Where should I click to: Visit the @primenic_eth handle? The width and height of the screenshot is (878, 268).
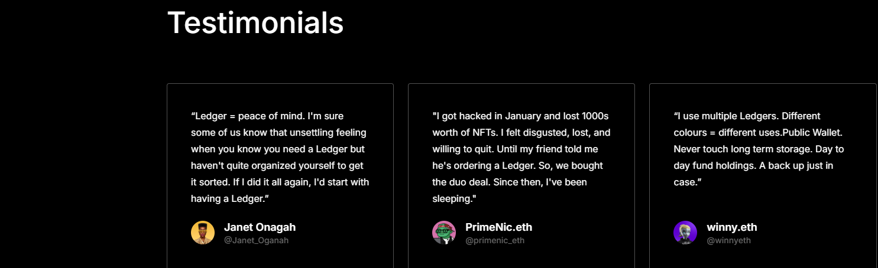pos(495,241)
